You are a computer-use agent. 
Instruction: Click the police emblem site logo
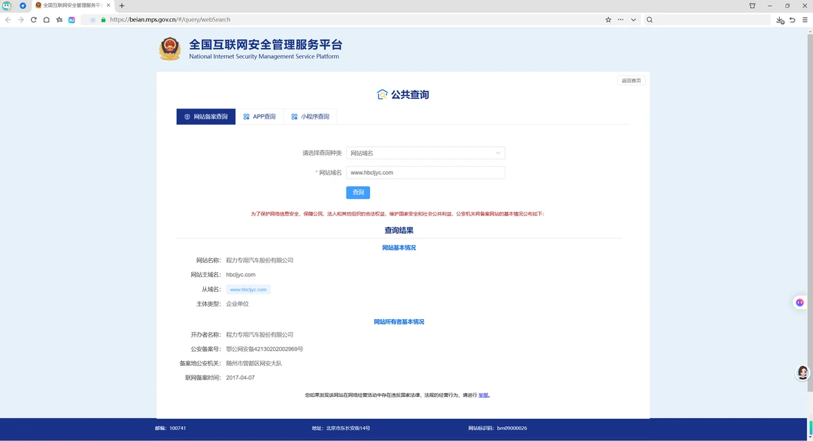coord(170,49)
